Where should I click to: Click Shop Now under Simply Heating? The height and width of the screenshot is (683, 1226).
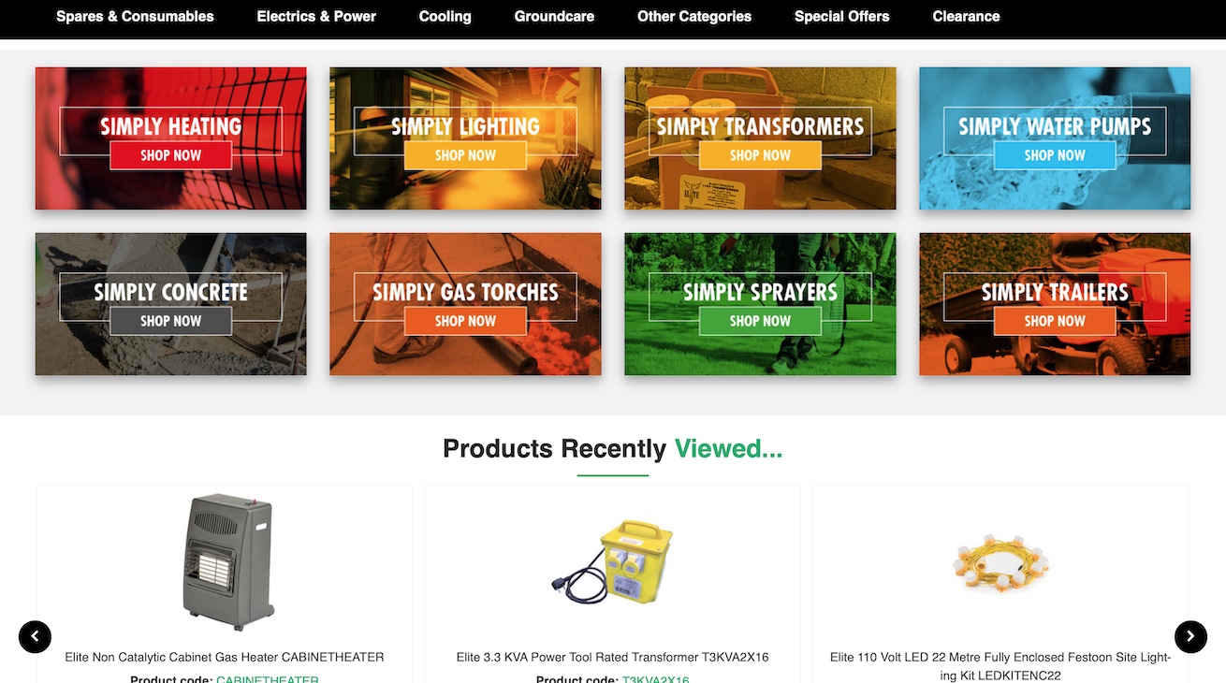pos(171,155)
